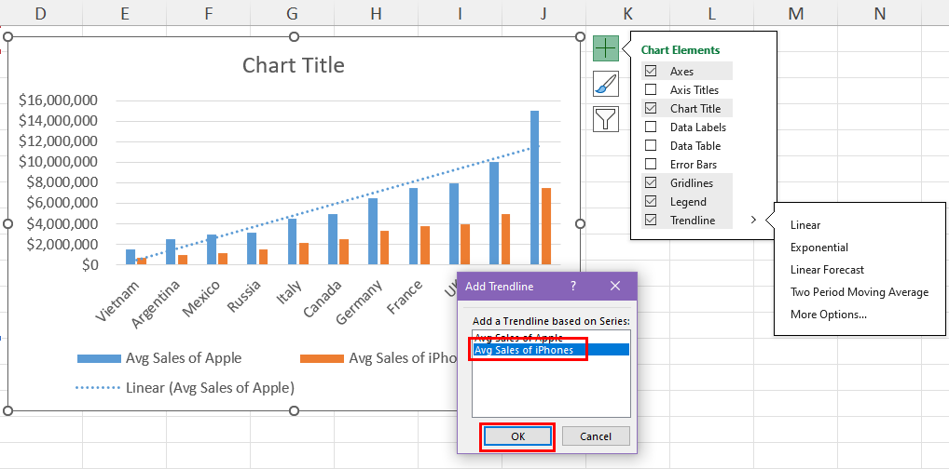Image resolution: width=949 pixels, height=469 pixels.
Task: Click the France category label
Action: click(405, 298)
